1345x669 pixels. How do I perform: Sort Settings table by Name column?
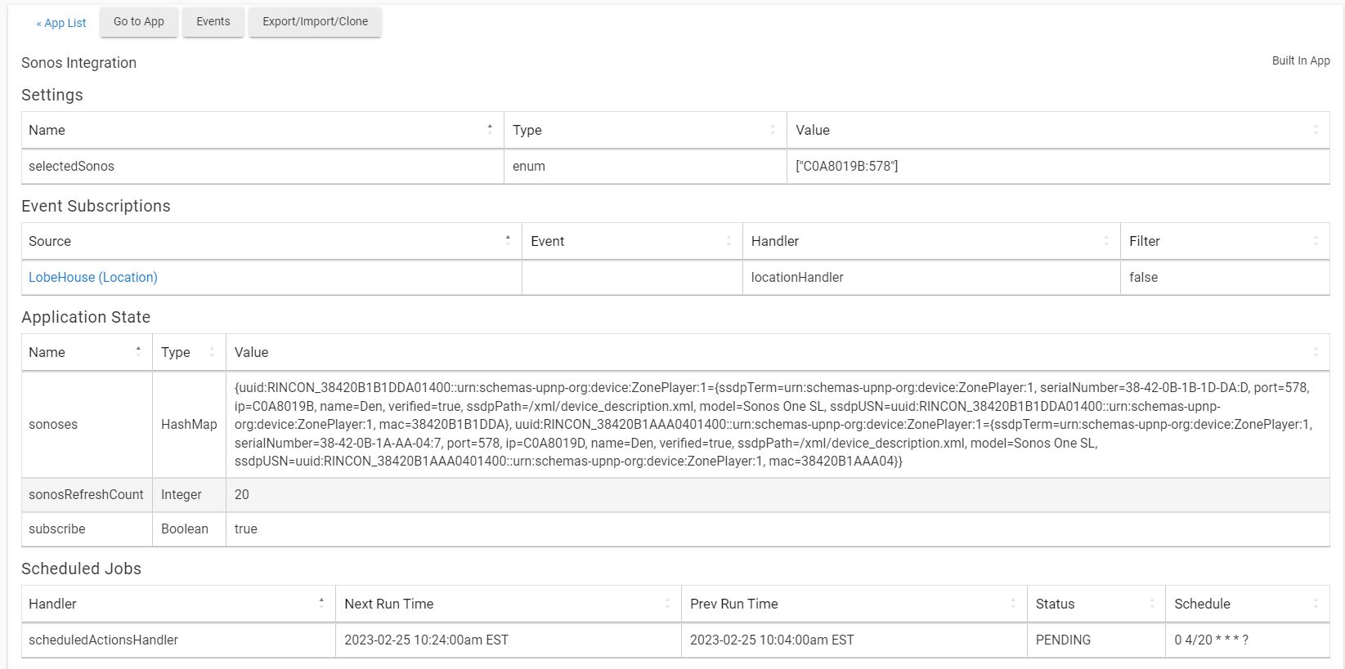point(262,130)
